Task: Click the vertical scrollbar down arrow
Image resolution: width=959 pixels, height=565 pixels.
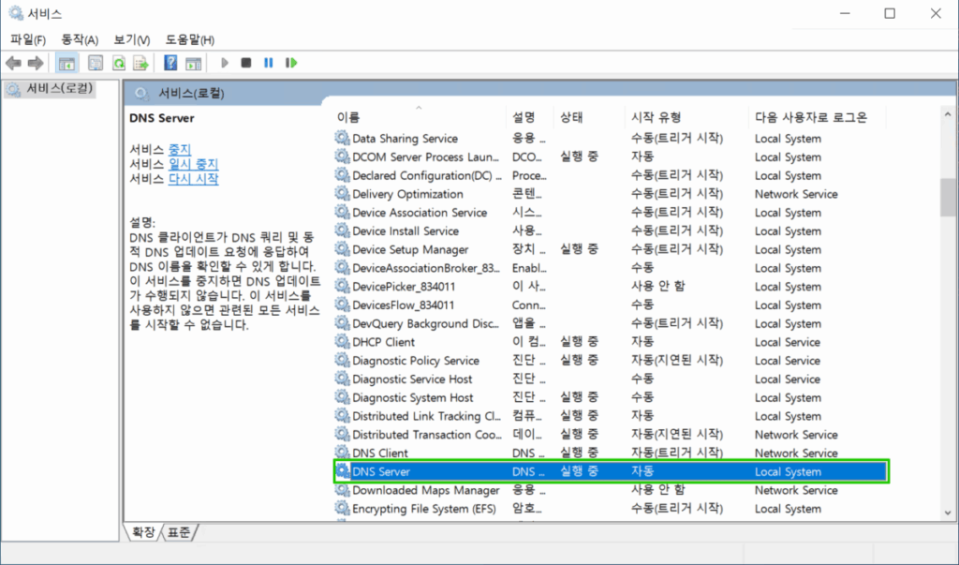Action: point(948,512)
